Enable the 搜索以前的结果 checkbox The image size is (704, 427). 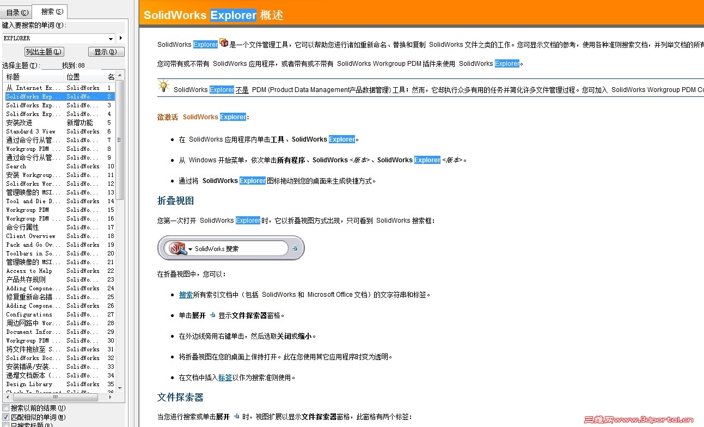6,408
